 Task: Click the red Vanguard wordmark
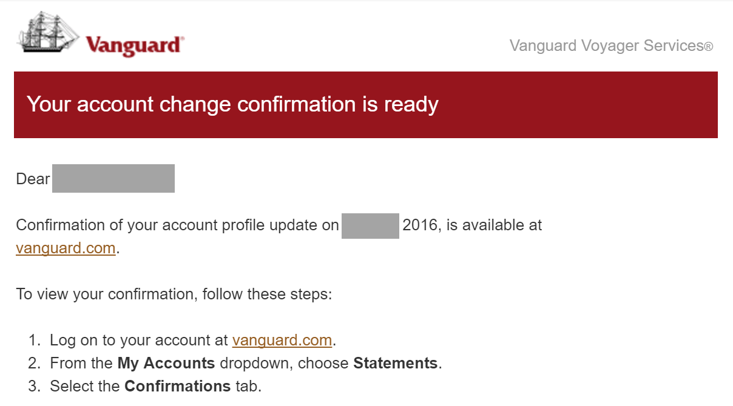click(134, 45)
